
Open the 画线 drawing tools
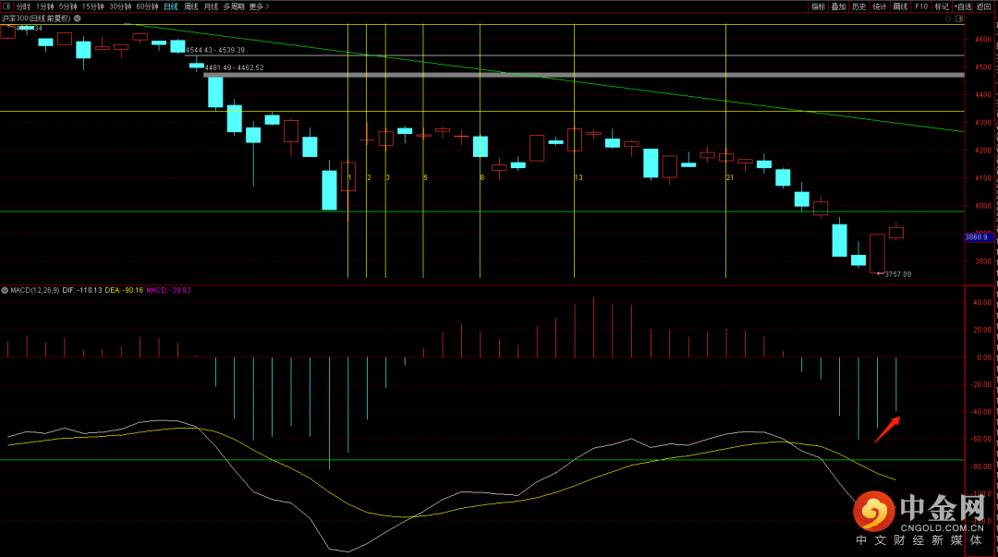(x=900, y=6)
